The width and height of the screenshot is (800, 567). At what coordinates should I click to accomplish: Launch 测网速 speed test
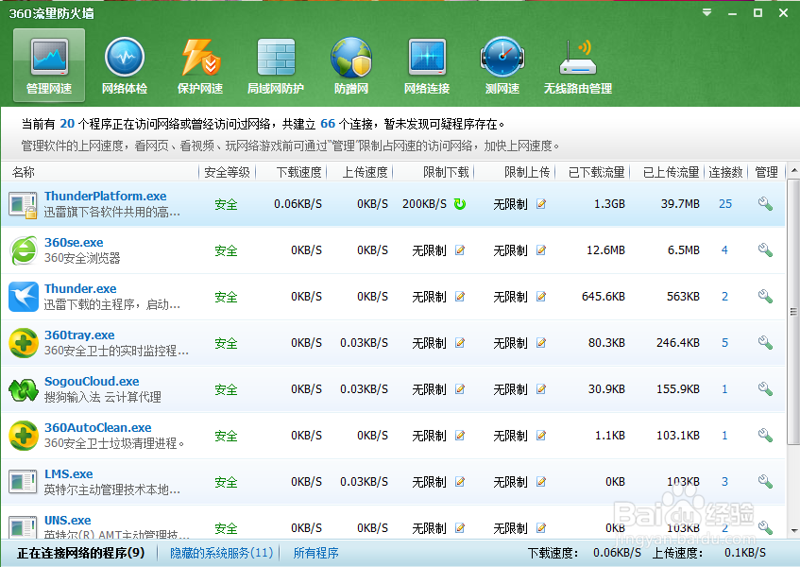click(x=502, y=65)
